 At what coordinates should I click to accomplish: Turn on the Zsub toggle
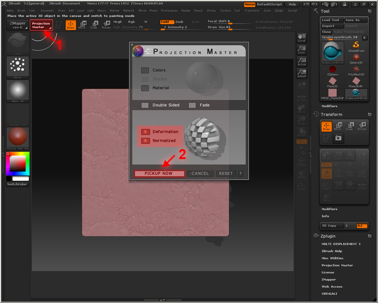click(x=179, y=22)
